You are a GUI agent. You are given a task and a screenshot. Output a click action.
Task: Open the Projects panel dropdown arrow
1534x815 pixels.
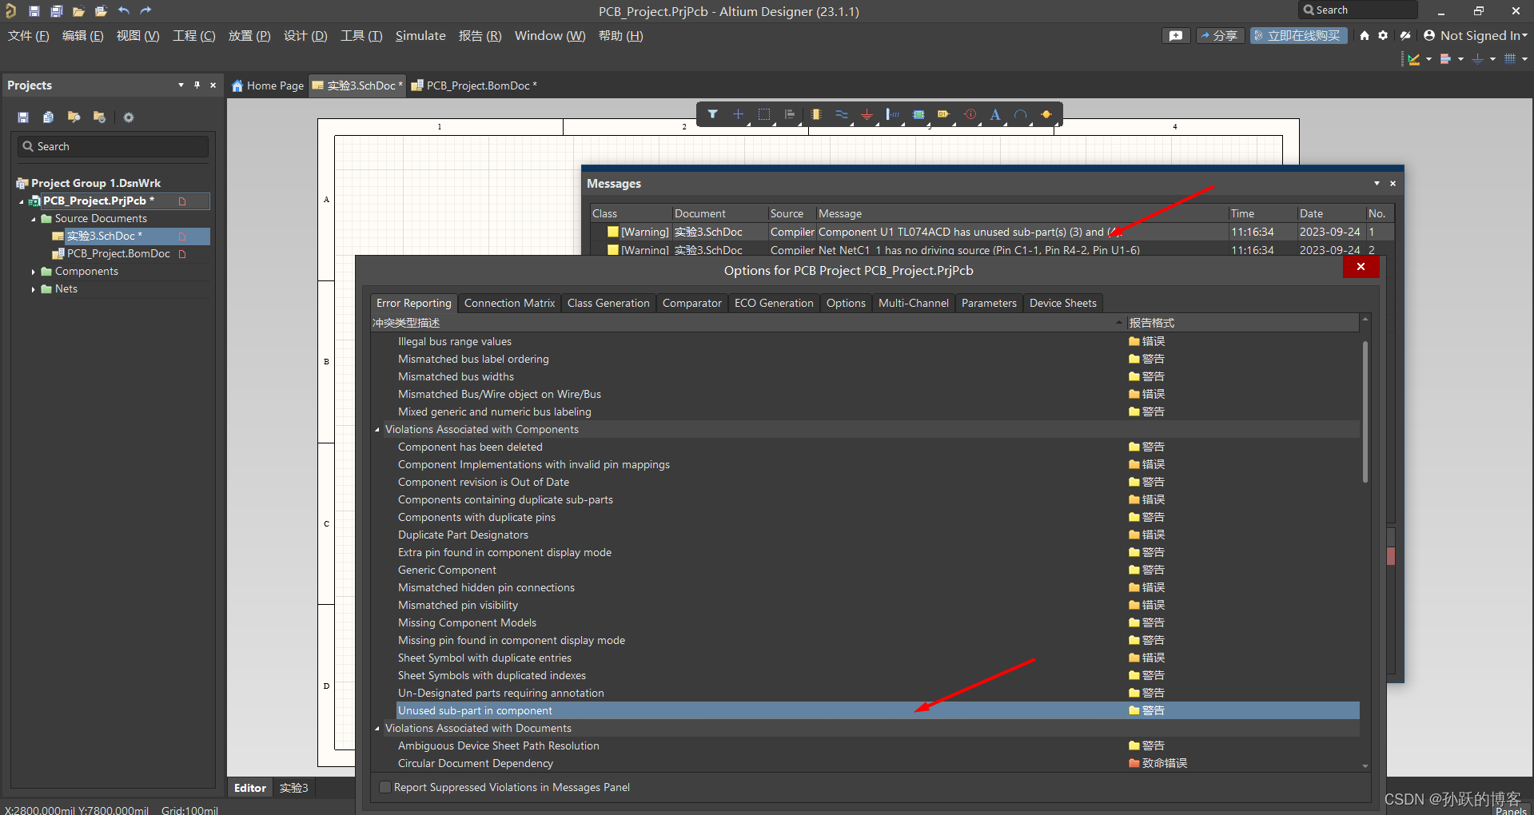(x=181, y=85)
